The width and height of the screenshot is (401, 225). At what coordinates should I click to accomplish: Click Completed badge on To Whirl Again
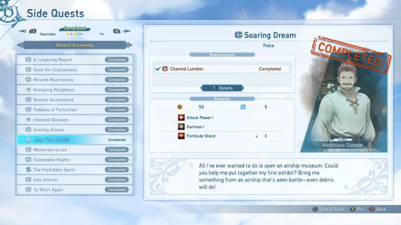(x=117, y=190)
